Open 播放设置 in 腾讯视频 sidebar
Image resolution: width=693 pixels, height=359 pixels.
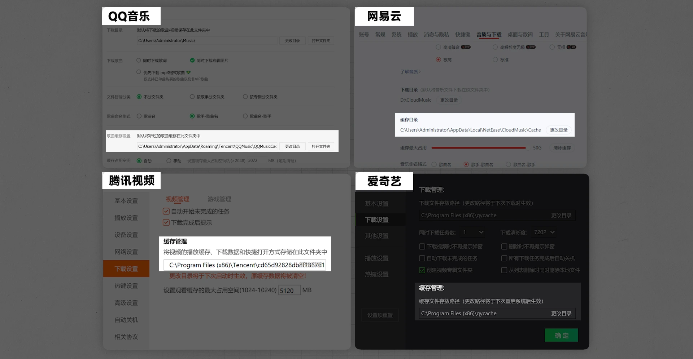(x=126, y=218)
